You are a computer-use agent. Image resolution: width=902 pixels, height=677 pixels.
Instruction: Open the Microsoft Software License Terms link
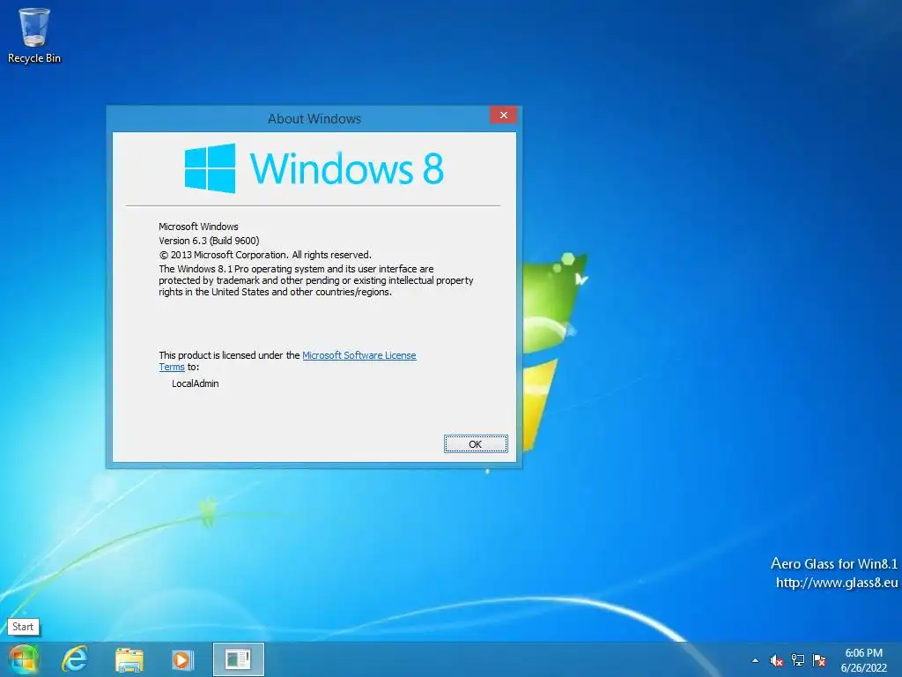pos(359,355)
